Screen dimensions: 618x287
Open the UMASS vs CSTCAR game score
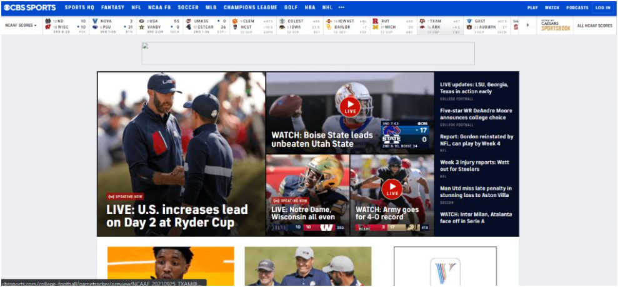[x=206, y=26]
